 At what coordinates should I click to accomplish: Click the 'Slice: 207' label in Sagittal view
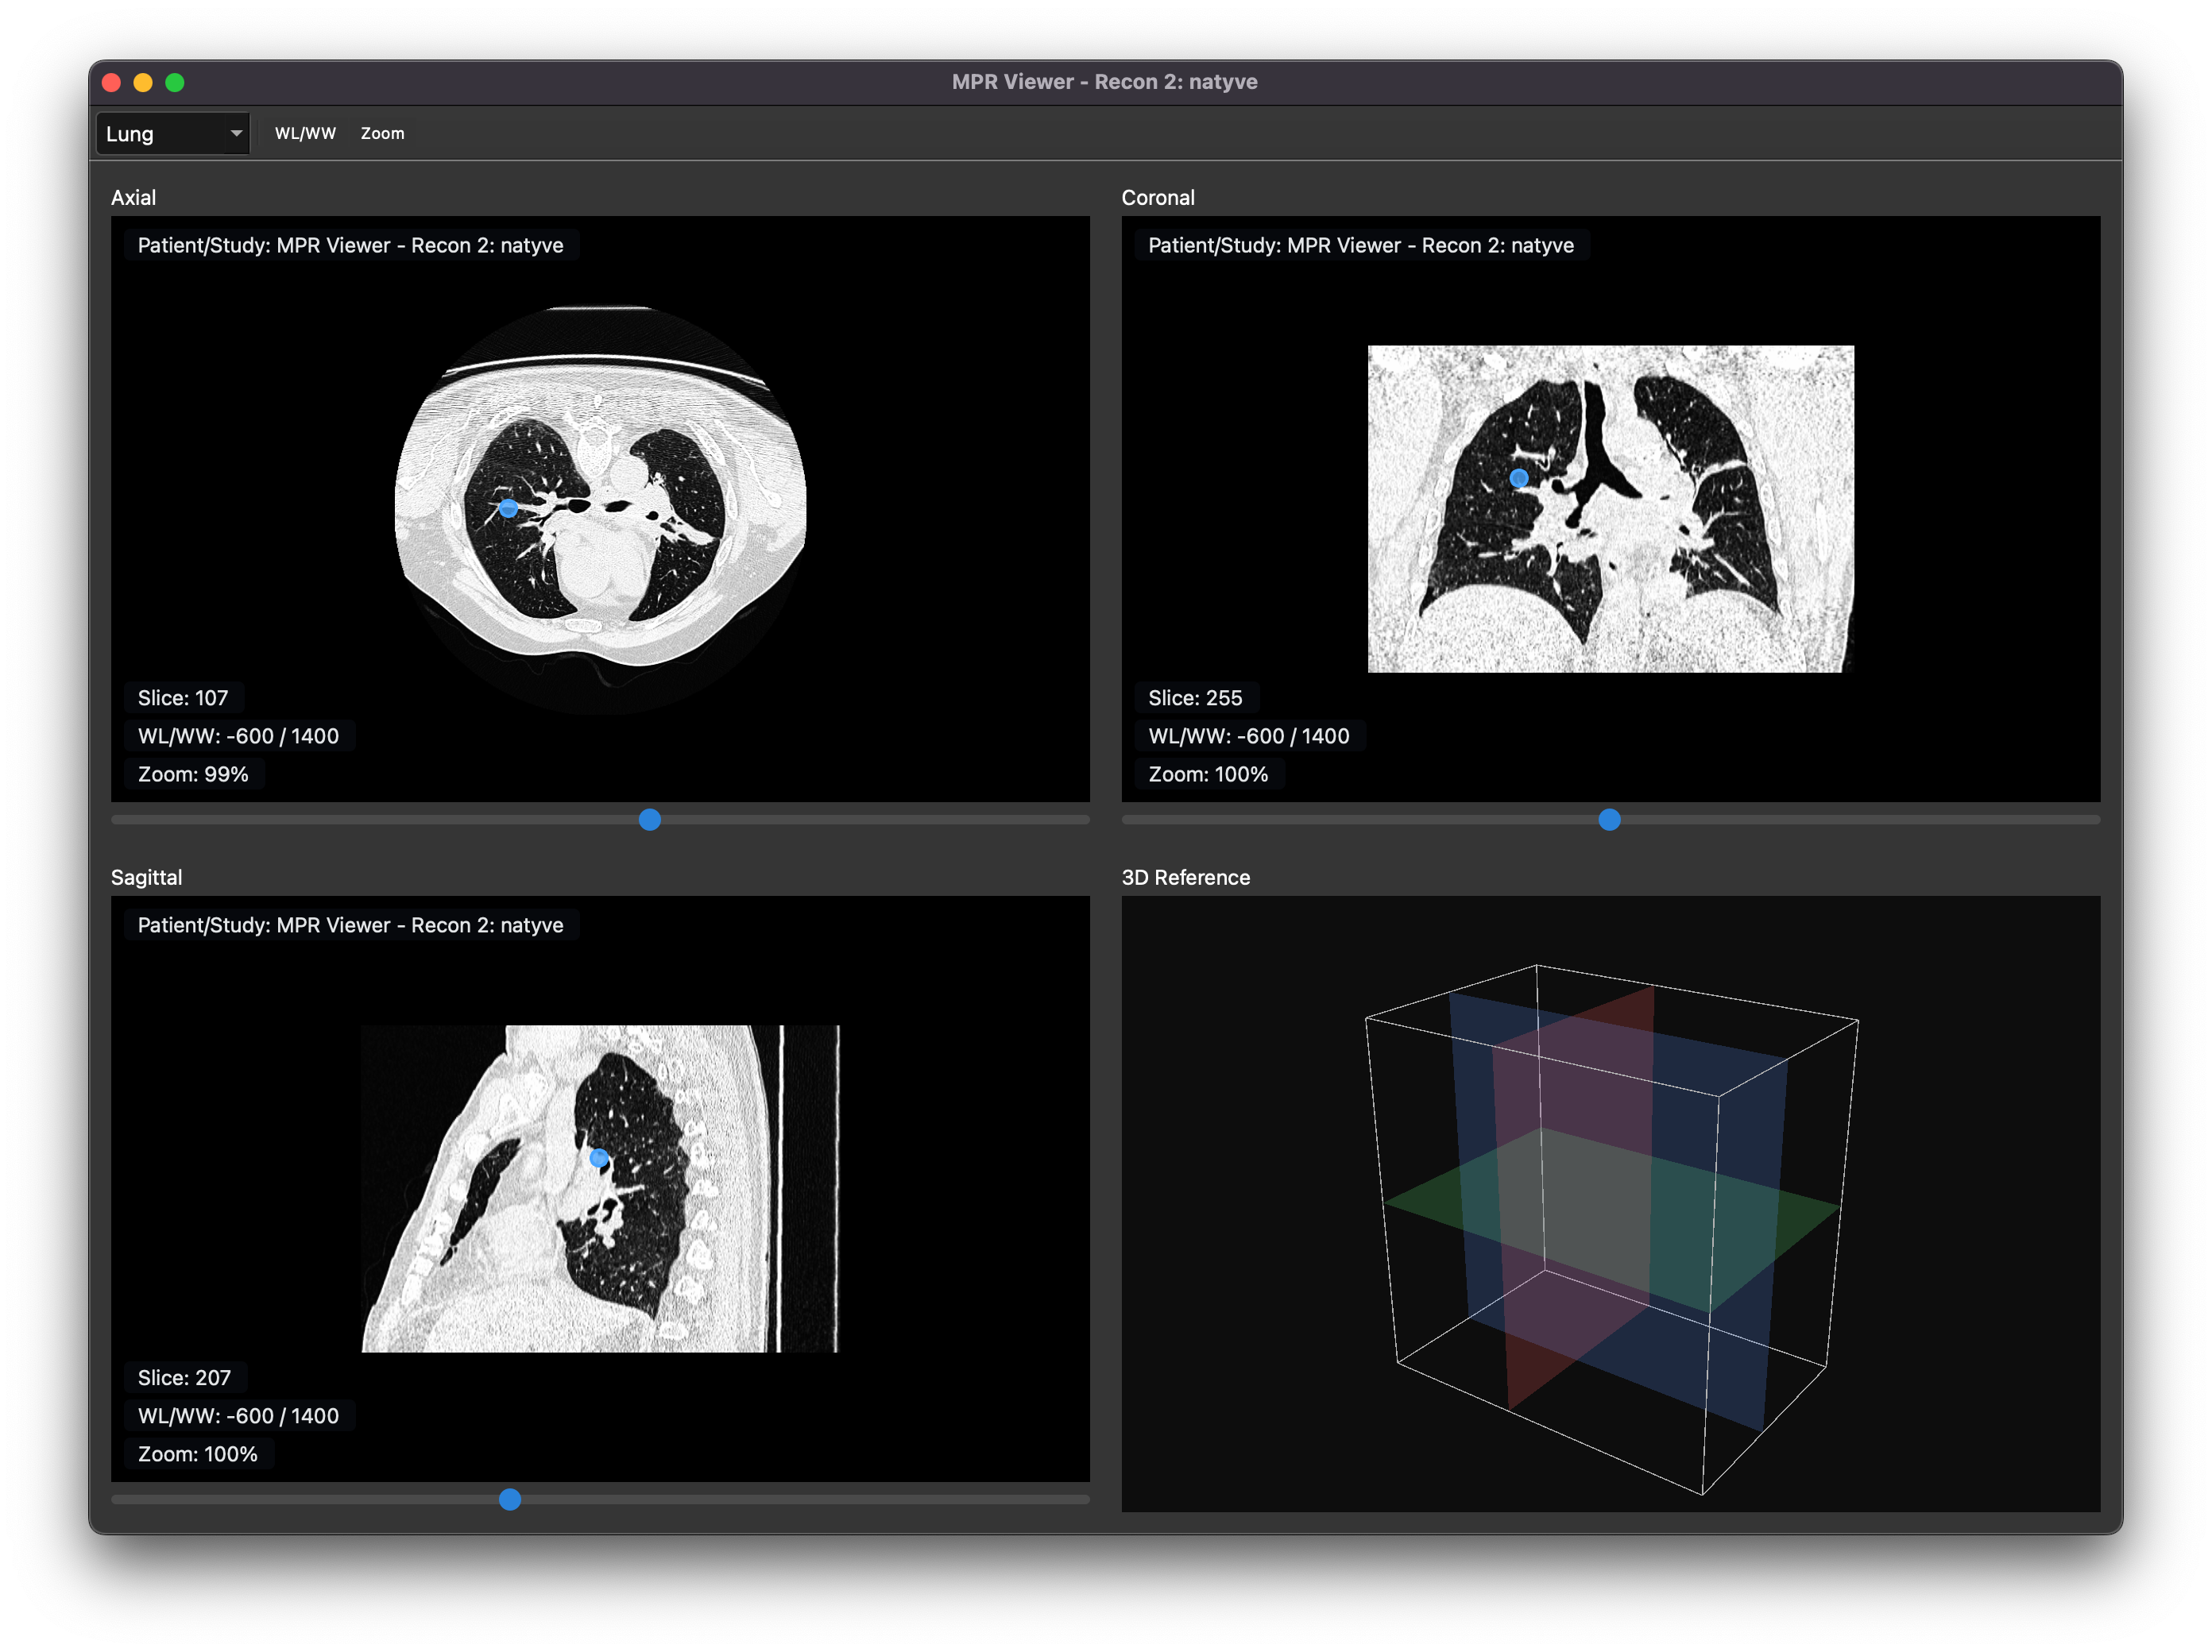(x=184, y=1377)
